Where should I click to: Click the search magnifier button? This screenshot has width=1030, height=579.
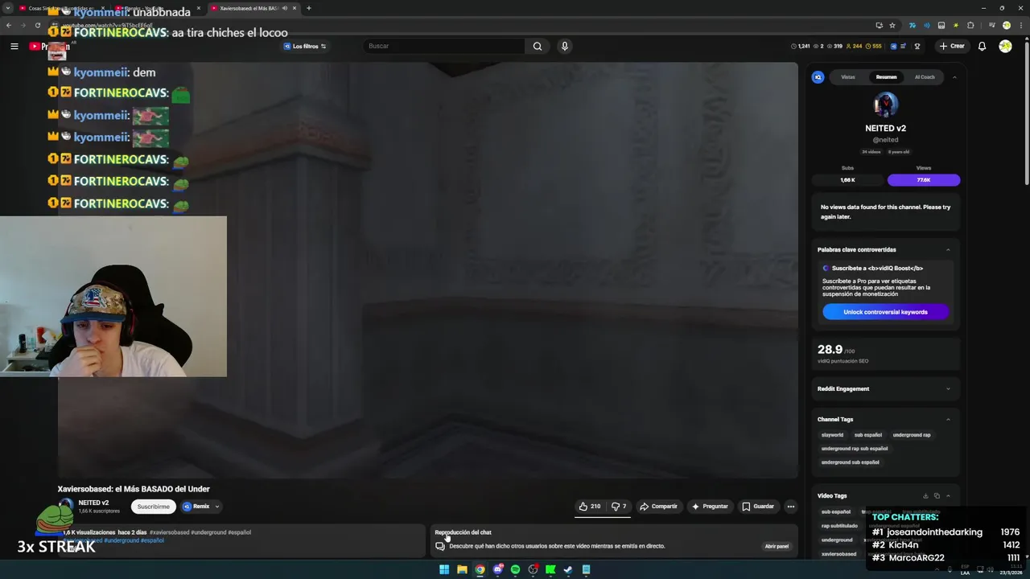(538, 46)
